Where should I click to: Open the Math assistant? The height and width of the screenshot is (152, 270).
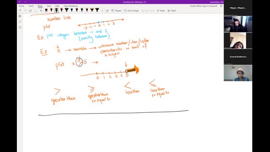point(172,11)
